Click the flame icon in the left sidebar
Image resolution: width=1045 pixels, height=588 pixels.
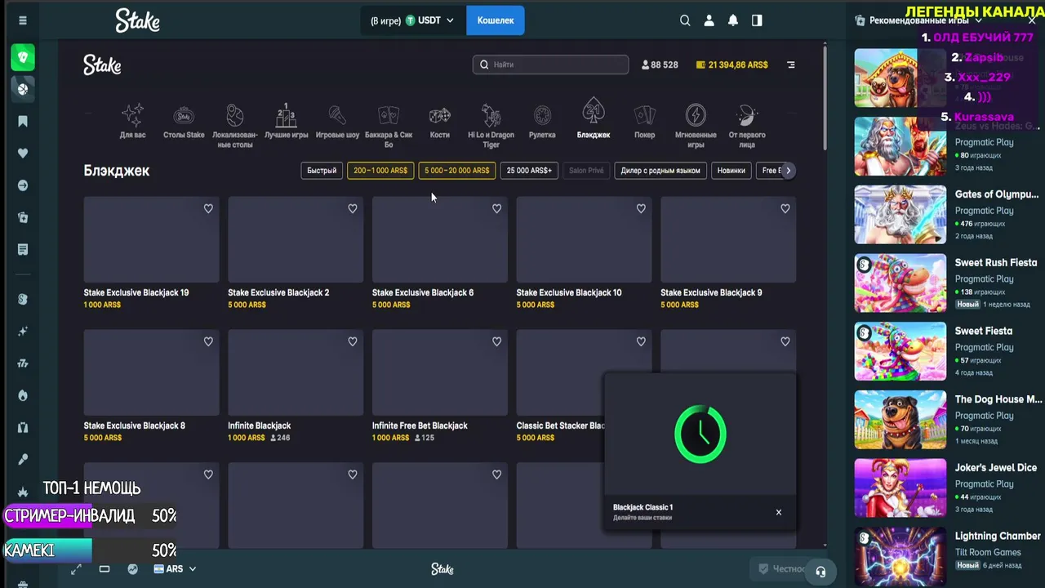coord(23,395)
